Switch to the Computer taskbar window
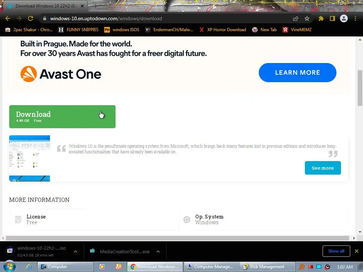The width and height of the screenshot is (363, 272). [65, 267]
